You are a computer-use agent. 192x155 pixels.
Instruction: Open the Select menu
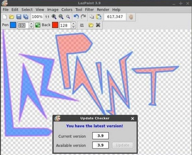pyautogui.click(x=27, y=10)
